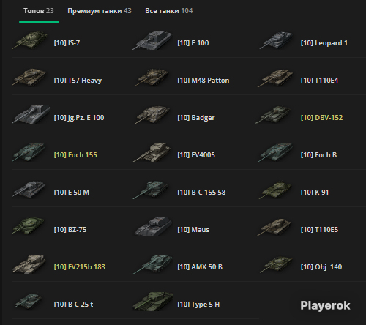Click the B-C 25 t tank icon
The height and width of the screenshot is (325, 366).
pos(29,301)
